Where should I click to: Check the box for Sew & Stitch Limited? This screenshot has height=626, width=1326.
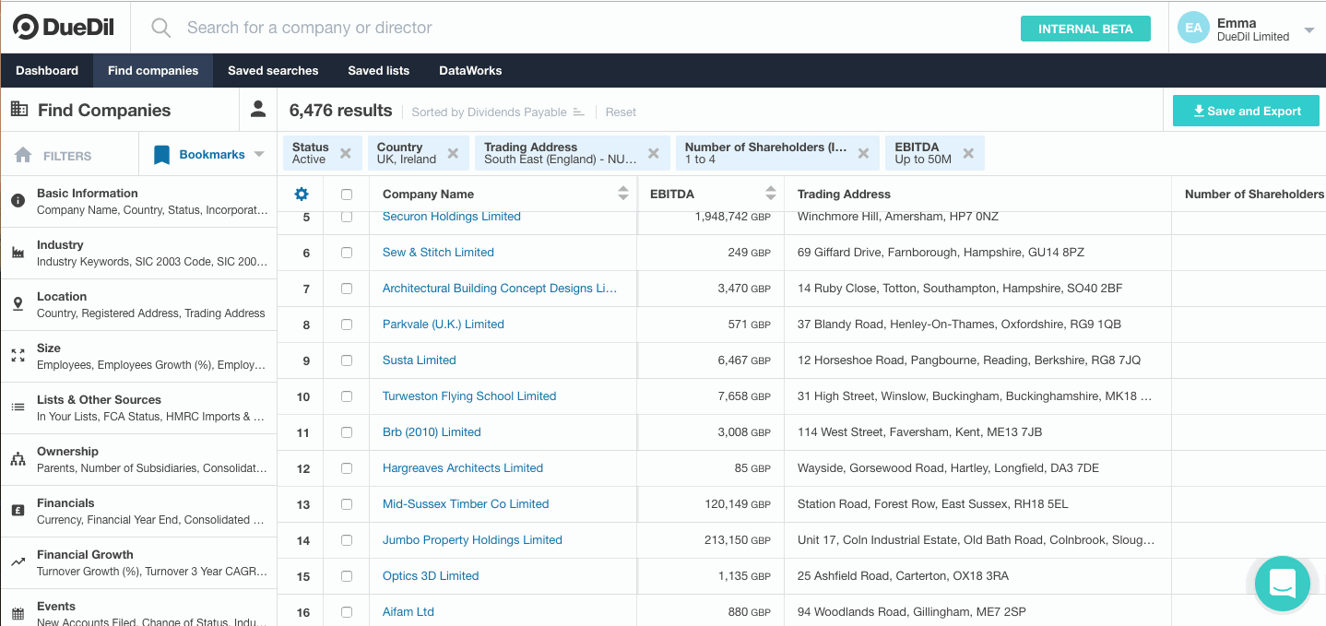347,253
